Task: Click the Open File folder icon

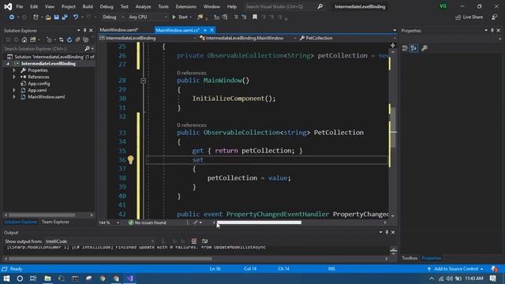Action: (x=48, y=17)
